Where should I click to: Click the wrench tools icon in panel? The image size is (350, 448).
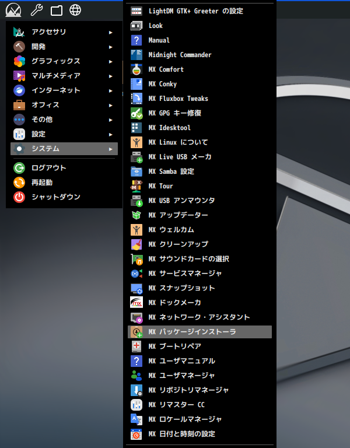(x=37, y=10)
